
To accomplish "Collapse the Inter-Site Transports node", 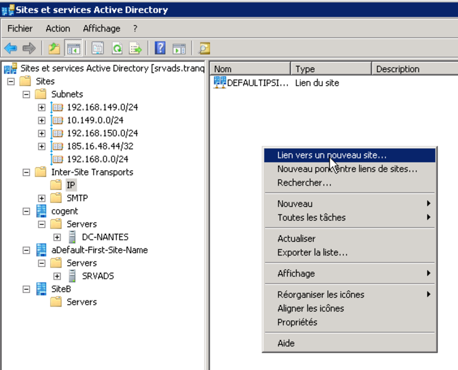I will pos(27,172).
